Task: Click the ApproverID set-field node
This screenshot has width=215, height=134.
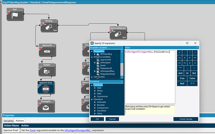Action: [46, 50]
